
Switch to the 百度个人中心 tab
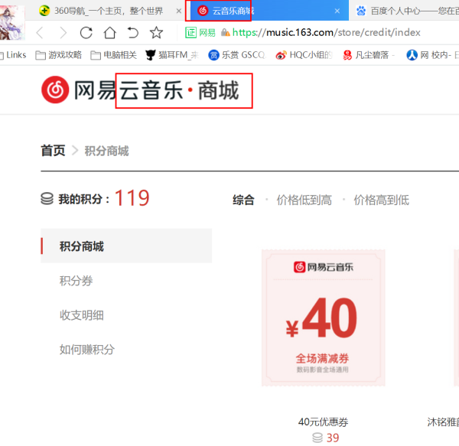click(x=405, y=11)
